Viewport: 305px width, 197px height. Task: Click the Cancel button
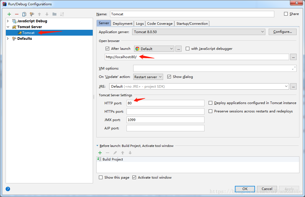pos(267,189)
